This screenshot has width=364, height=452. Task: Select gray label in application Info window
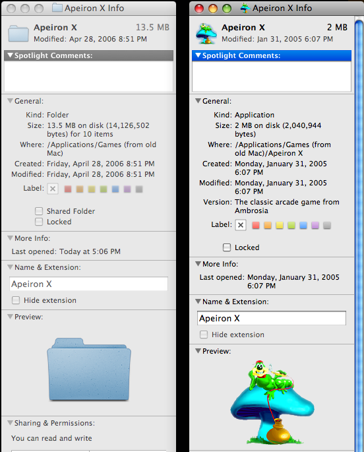click(x=327, y=226)
